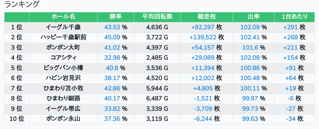This screenshot has height=129, width=319.
Task: Select the コアシティ hall name
Action: coord(63,58)
